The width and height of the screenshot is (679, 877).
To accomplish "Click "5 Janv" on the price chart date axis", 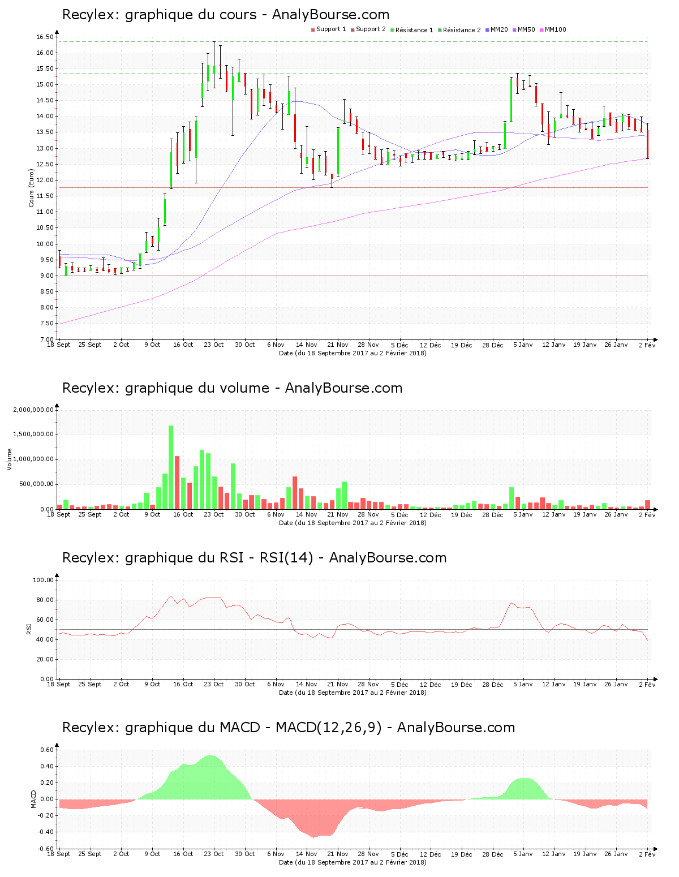I will click(x=523, y=345).
